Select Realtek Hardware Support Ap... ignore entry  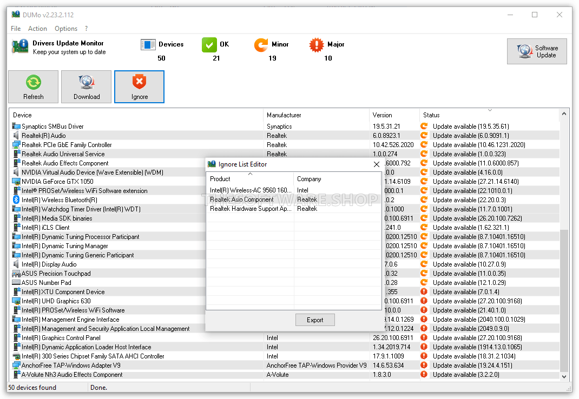coord(294,209)
